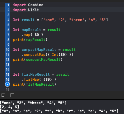Click line number 16 in gutter
The width and height of the screenshot is (124, 114).
point(8,80)
